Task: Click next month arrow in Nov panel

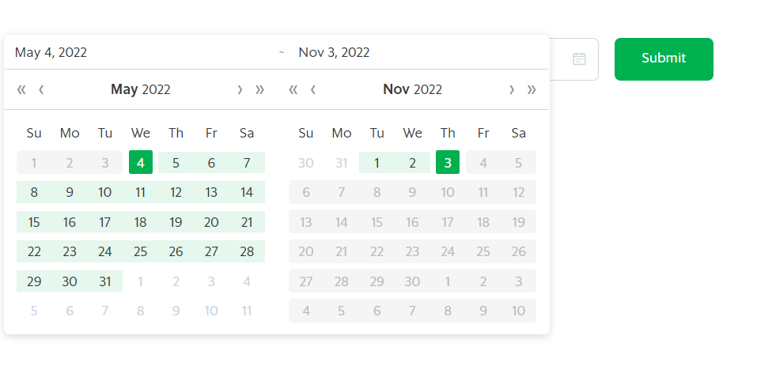Action: 512,89
